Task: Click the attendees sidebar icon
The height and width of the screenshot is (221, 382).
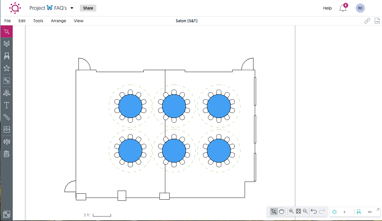Action: [x=6, y=141]
